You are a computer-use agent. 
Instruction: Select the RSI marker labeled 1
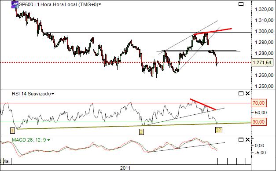[x=12, y=131]
